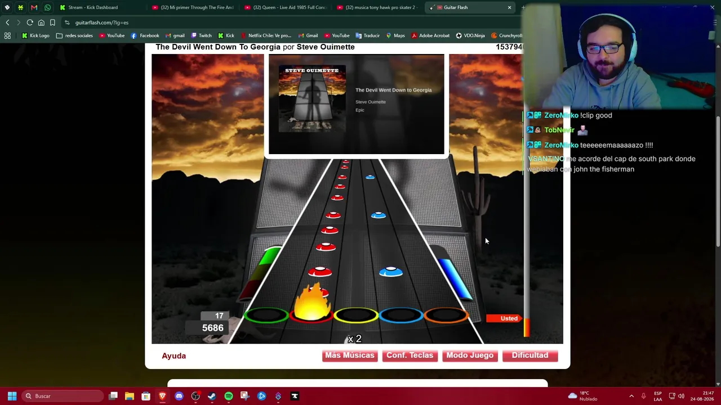
Task: Switch to the Queen - Live Aid 1985 tab
Action: coord(286,7)
